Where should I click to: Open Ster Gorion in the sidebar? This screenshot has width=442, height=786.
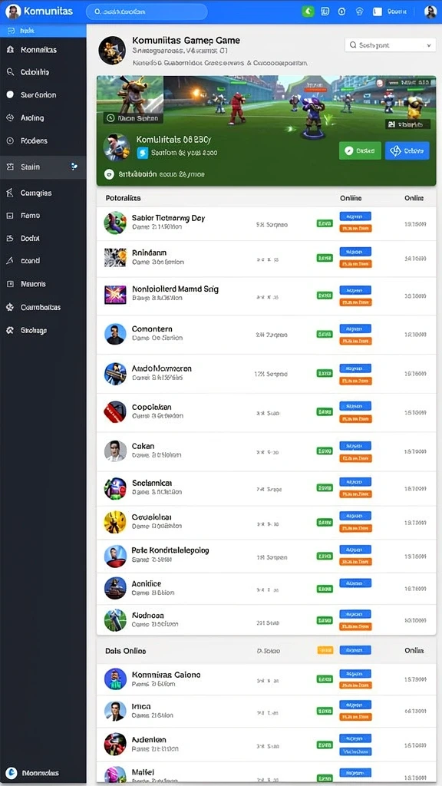pos(38,94)
